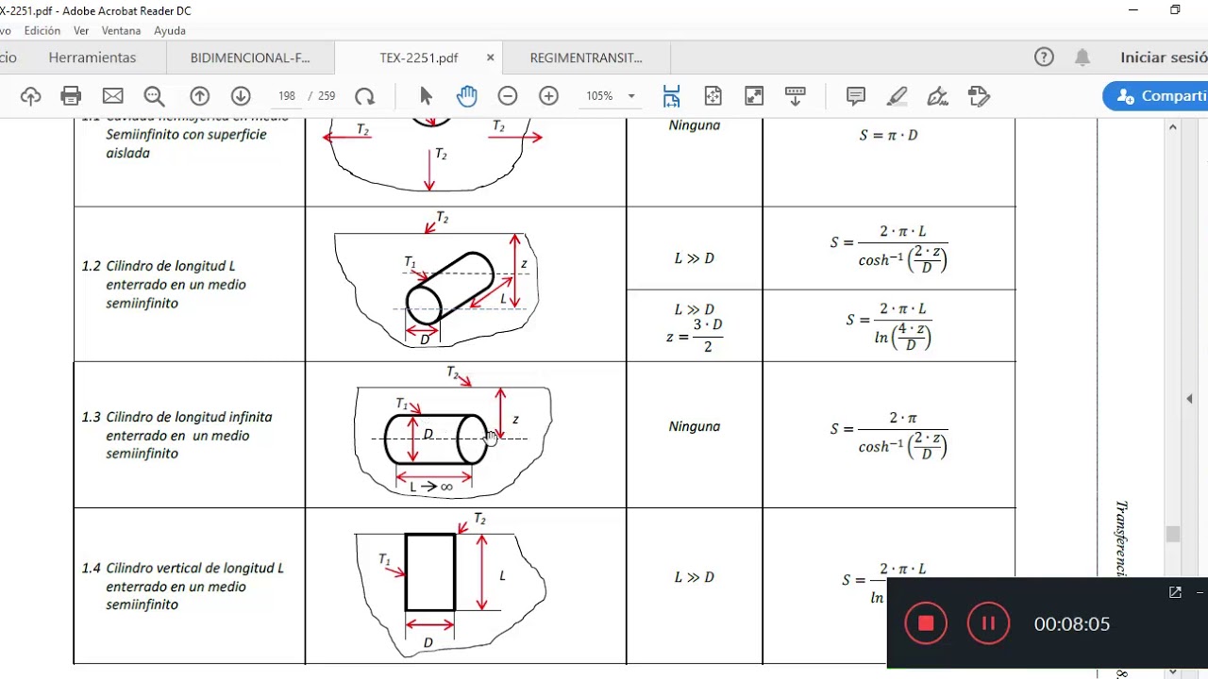The width and height of the screenshot is (1208, 679).
Task: Print the PDF document
Action: coord(71,96)
